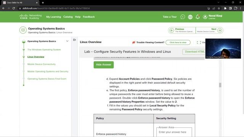Click the Linux Overview content heading
244x137 pixels.
pyautogui.click(x=91, y=42)
